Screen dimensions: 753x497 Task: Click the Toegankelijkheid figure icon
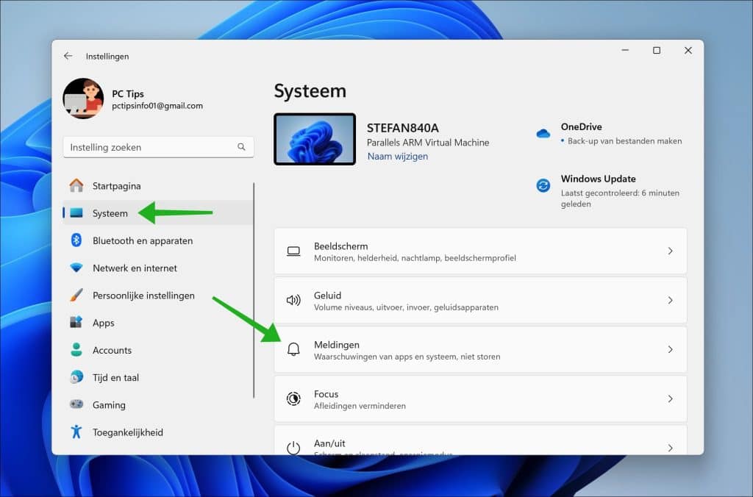click(76, 432)
